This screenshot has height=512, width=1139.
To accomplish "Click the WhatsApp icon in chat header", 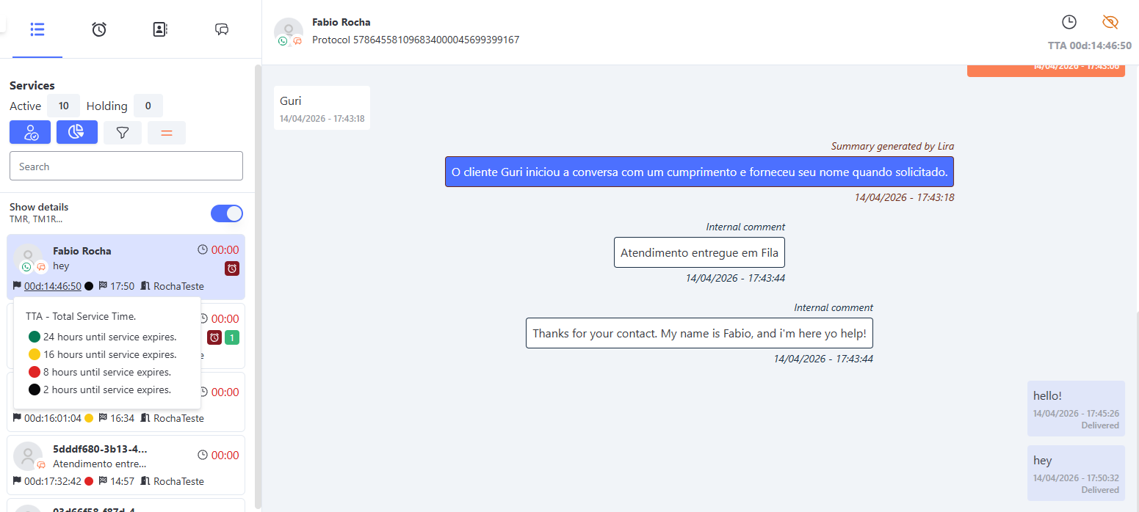I will tap(283, 41).
